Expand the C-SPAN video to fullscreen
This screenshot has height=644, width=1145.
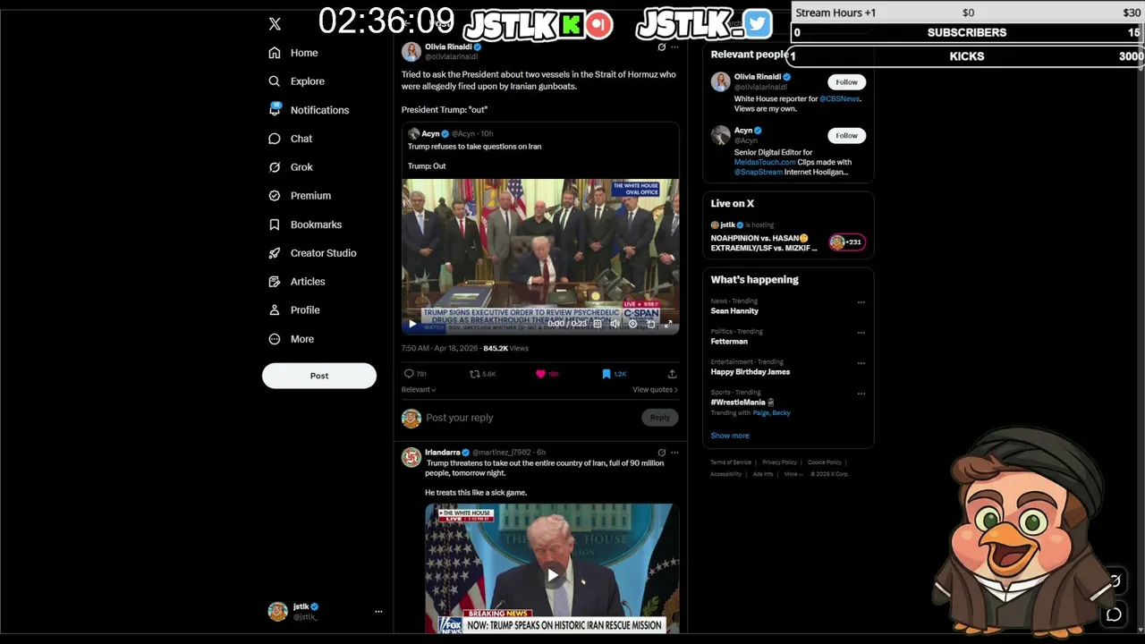coord(667,324)
